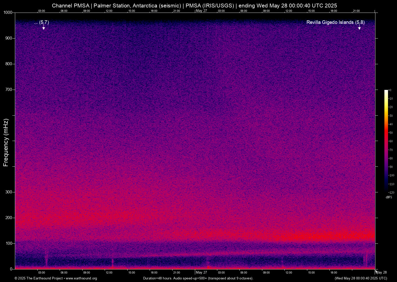Click the 300 tick label on frequency axis
This screenshot has height=282, width=397.
(9, 192)
